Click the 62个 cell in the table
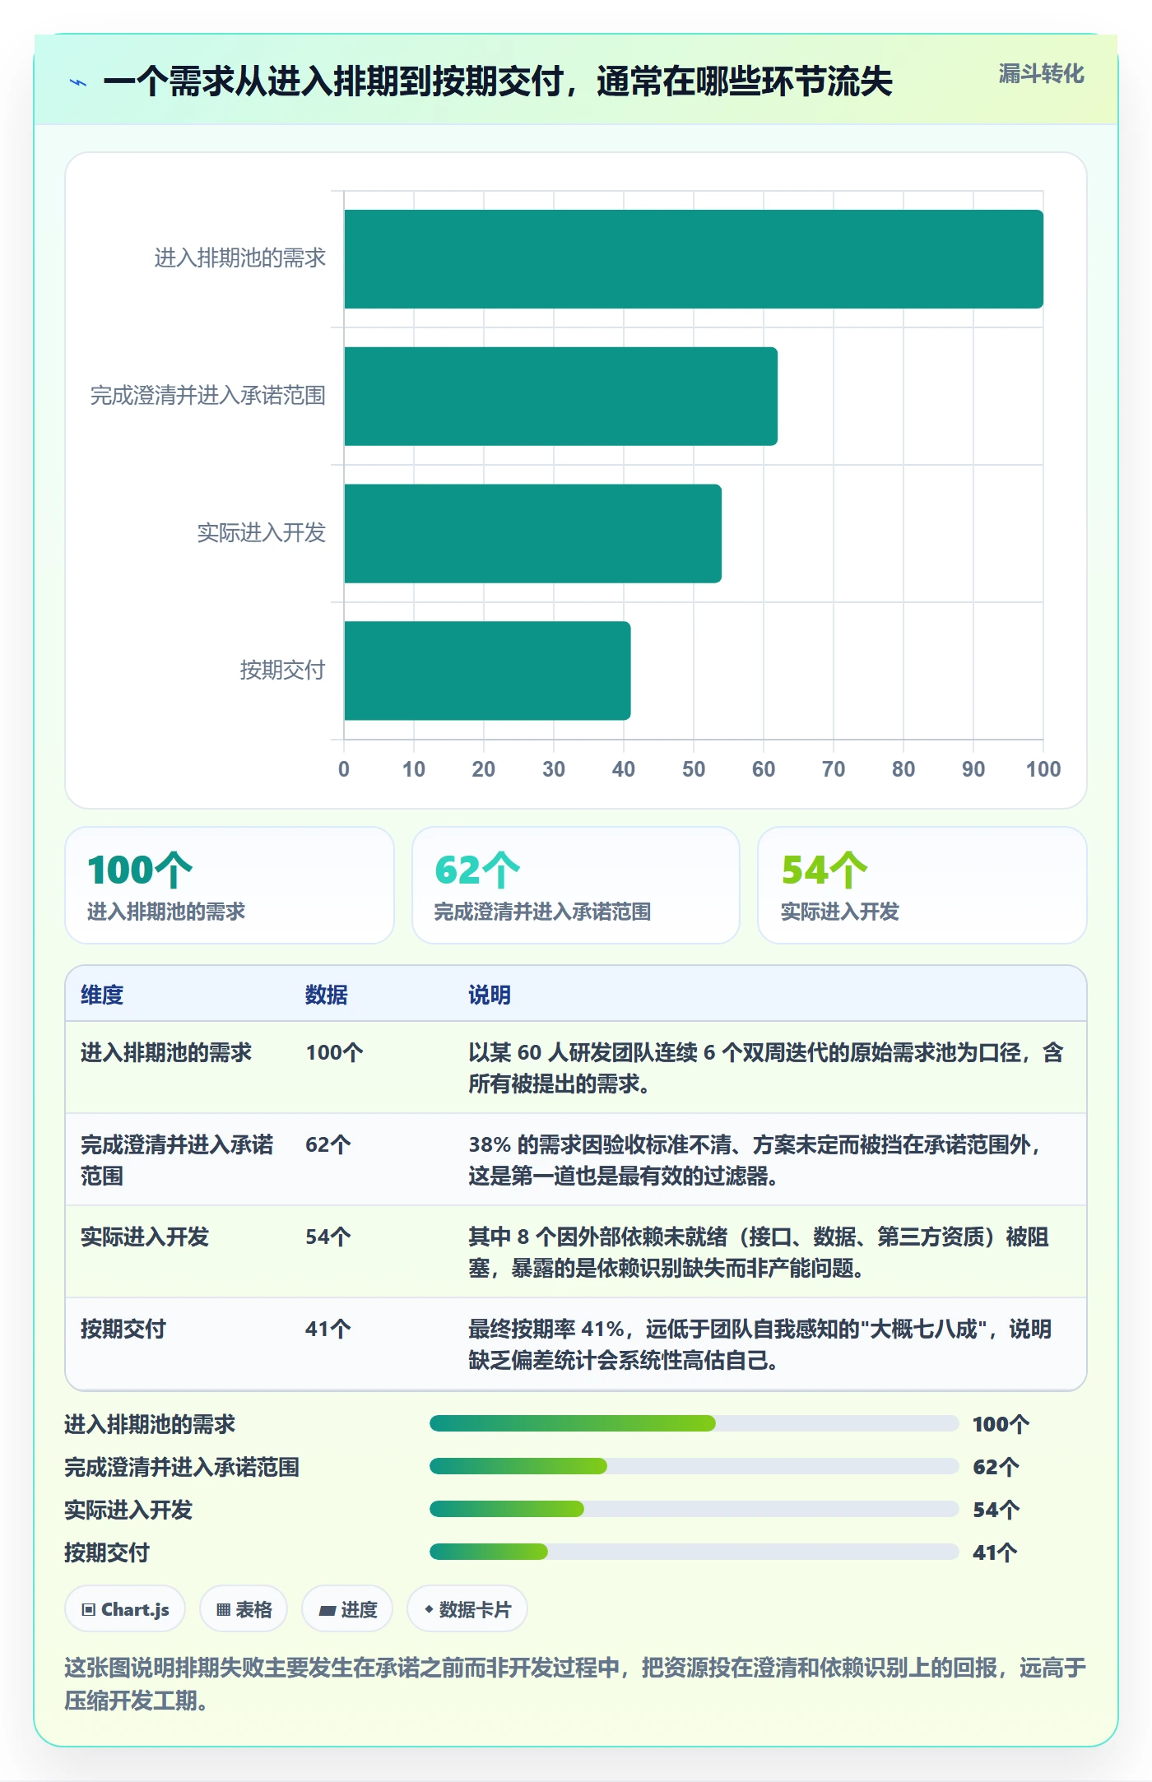 coord(328,1144)
